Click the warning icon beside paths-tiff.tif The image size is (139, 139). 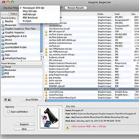(46, 83)
